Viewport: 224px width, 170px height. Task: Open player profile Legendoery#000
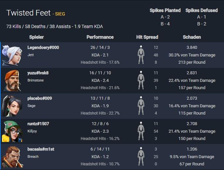[43, 48]
